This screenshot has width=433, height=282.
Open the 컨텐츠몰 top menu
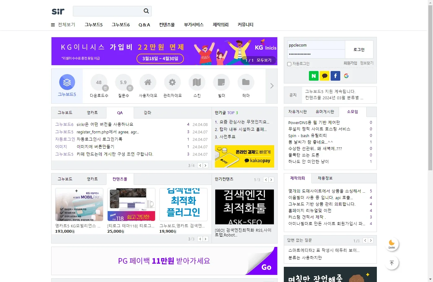(x=167, y=25)
